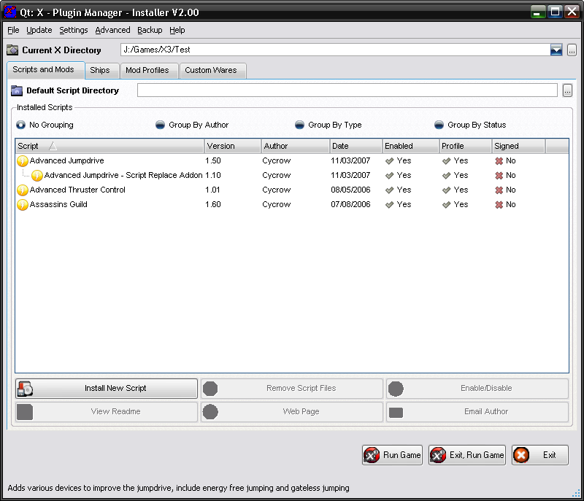Select the No Grouping radio button
This screenshot has width=584, height=501.
point(20,125)
